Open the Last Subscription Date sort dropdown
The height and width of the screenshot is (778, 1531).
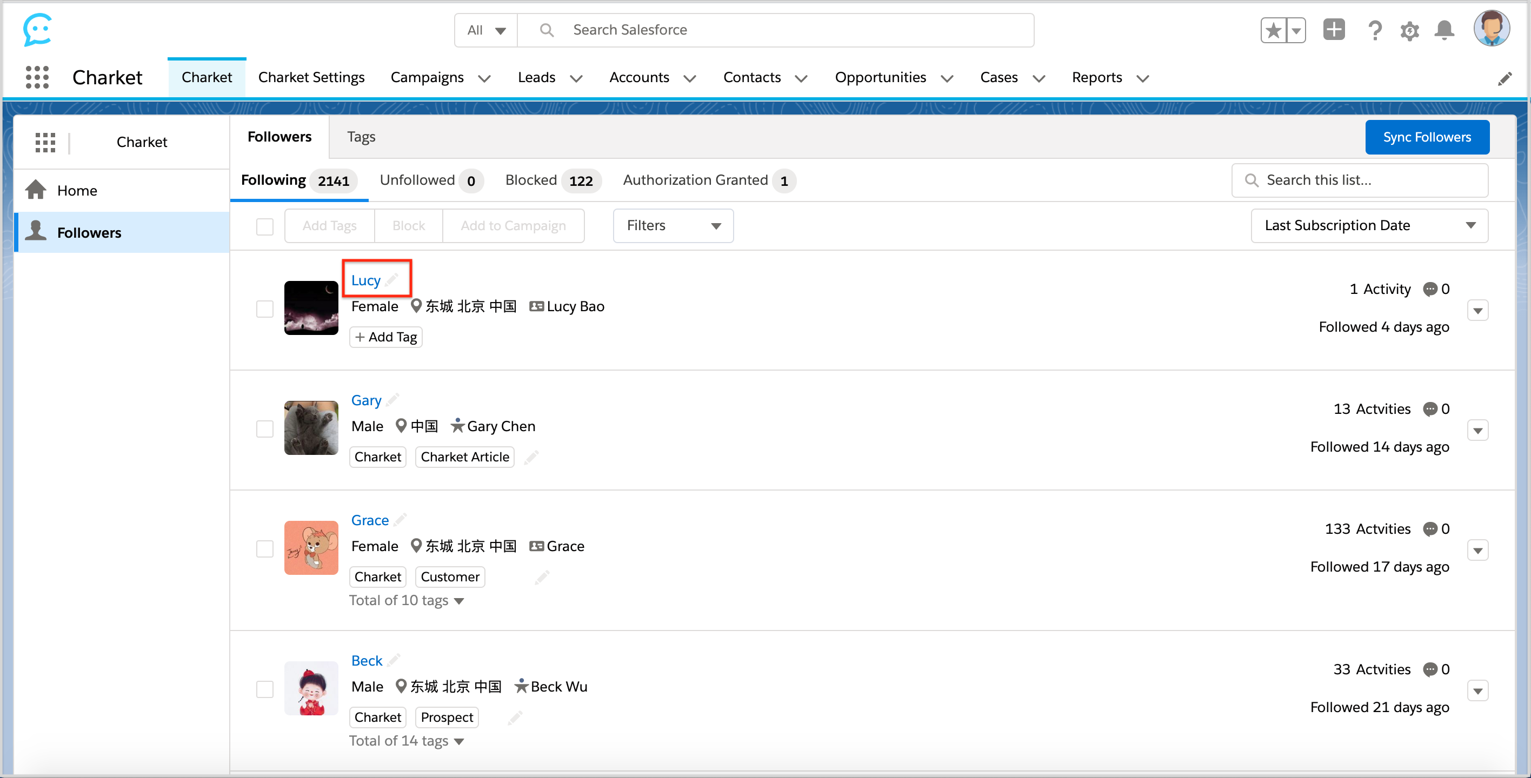coord(1369,226)
